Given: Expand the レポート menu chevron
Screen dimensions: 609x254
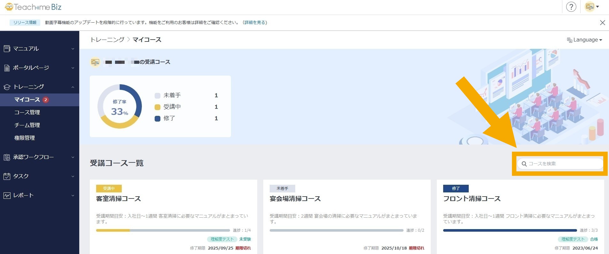Looking at the screenshot, I should pos(73,196).
